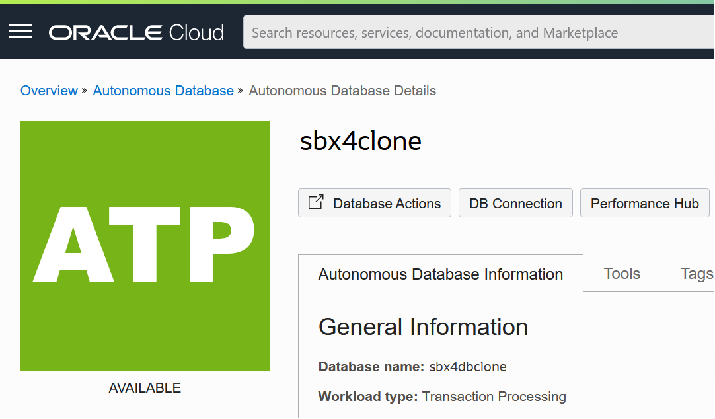Focus the search resources input field
This screenshot has height=419, width=715.
coord(476,32)
